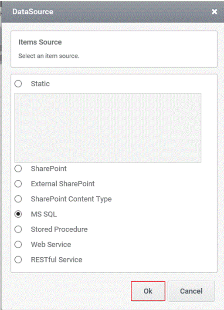Click the 'SharePoint' label text
The image size is (224, 310).
point(49,168)
